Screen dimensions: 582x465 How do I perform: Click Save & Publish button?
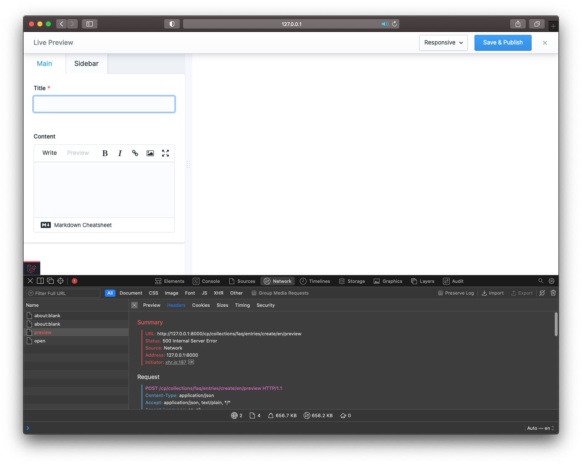503,43
